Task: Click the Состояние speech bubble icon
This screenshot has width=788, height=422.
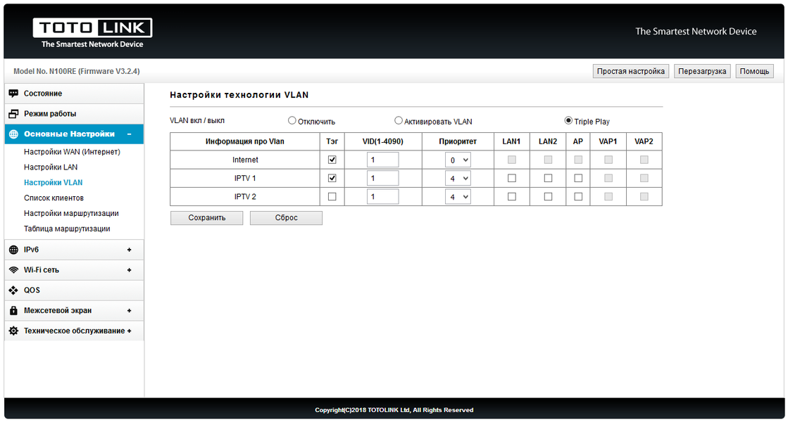Action: tap(13, 94)
